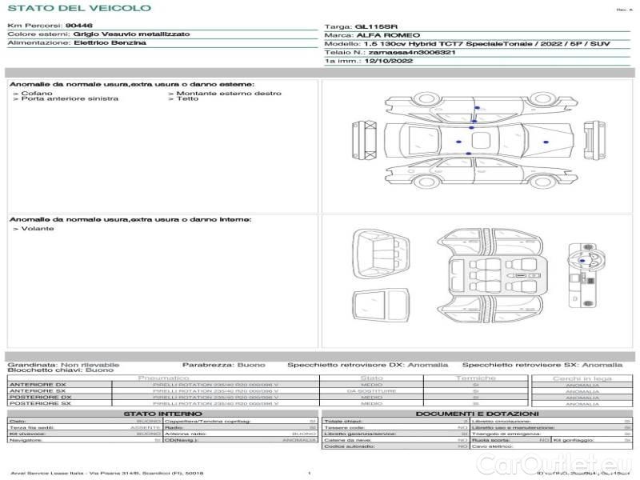This screenshot has height=480, width=640.
Task: Click the Pneumatico column header
Action: (164, 378)
